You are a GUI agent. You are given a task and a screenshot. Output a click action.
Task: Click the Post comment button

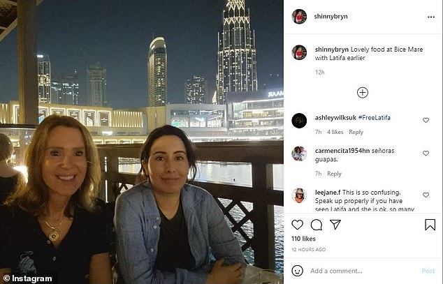point(428,271)
